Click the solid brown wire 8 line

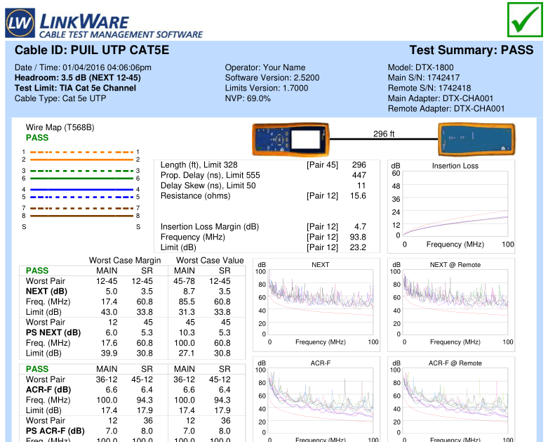81,216
